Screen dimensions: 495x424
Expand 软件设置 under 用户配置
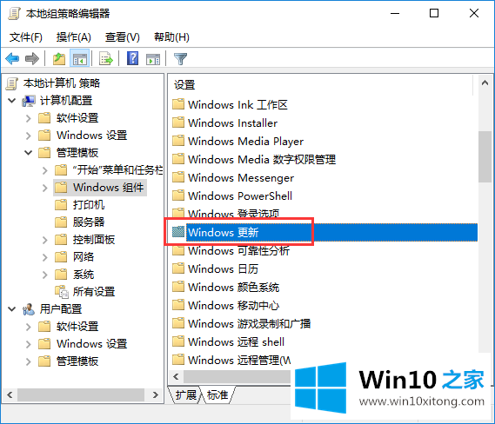(x=29, y=327)
